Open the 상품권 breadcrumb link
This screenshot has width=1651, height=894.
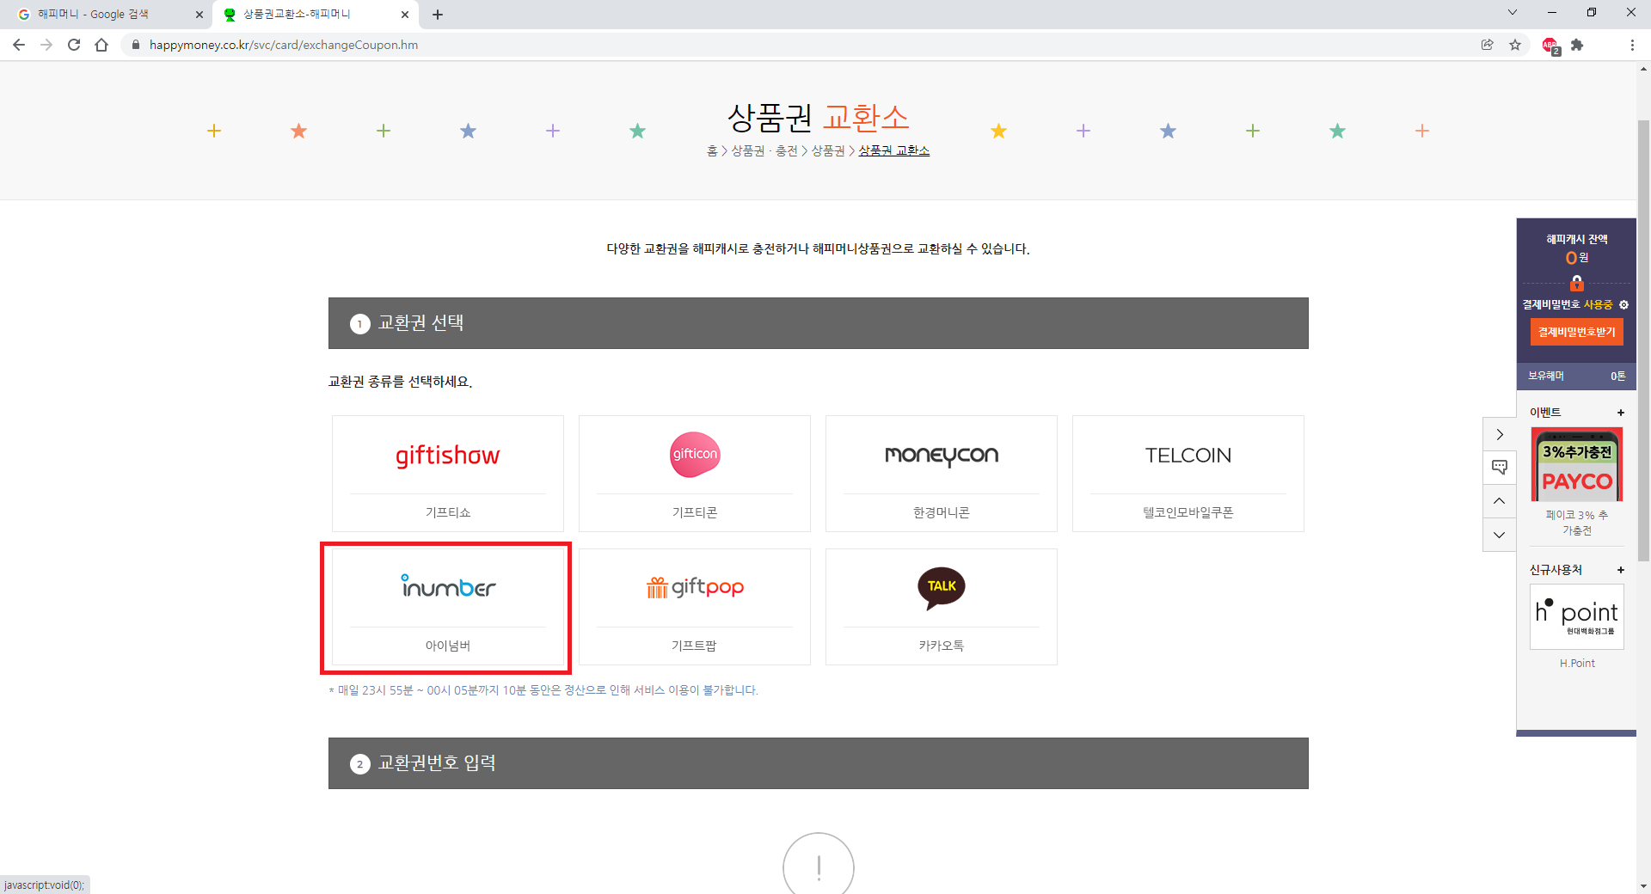point(828,151)
